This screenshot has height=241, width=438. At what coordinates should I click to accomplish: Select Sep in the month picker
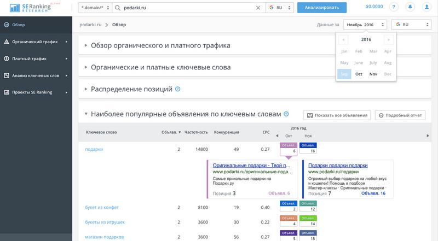click(x=344, y=74)
